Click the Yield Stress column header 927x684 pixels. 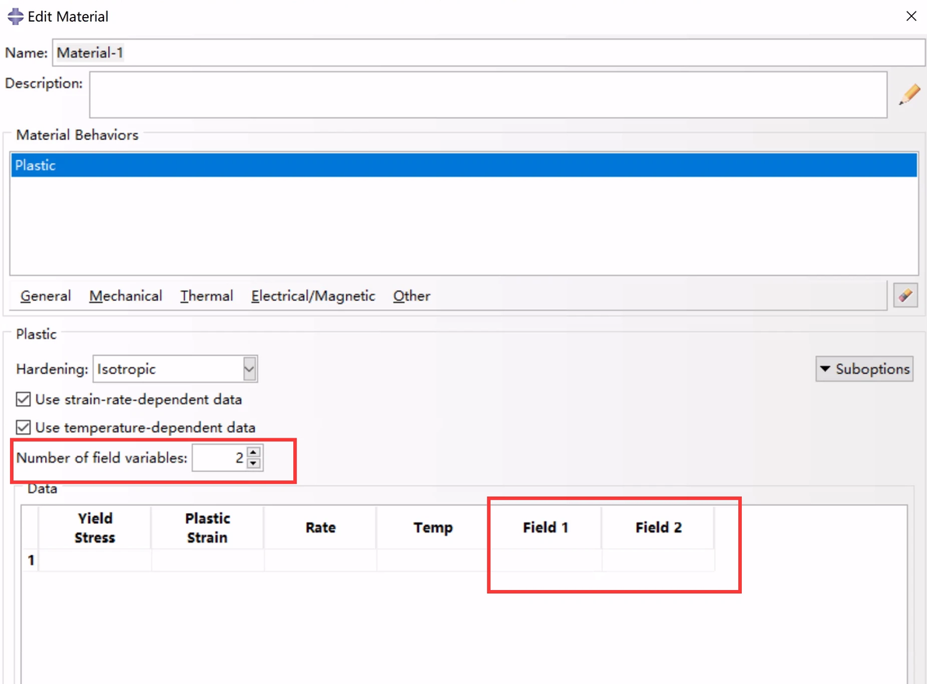[x=95, y=528]
